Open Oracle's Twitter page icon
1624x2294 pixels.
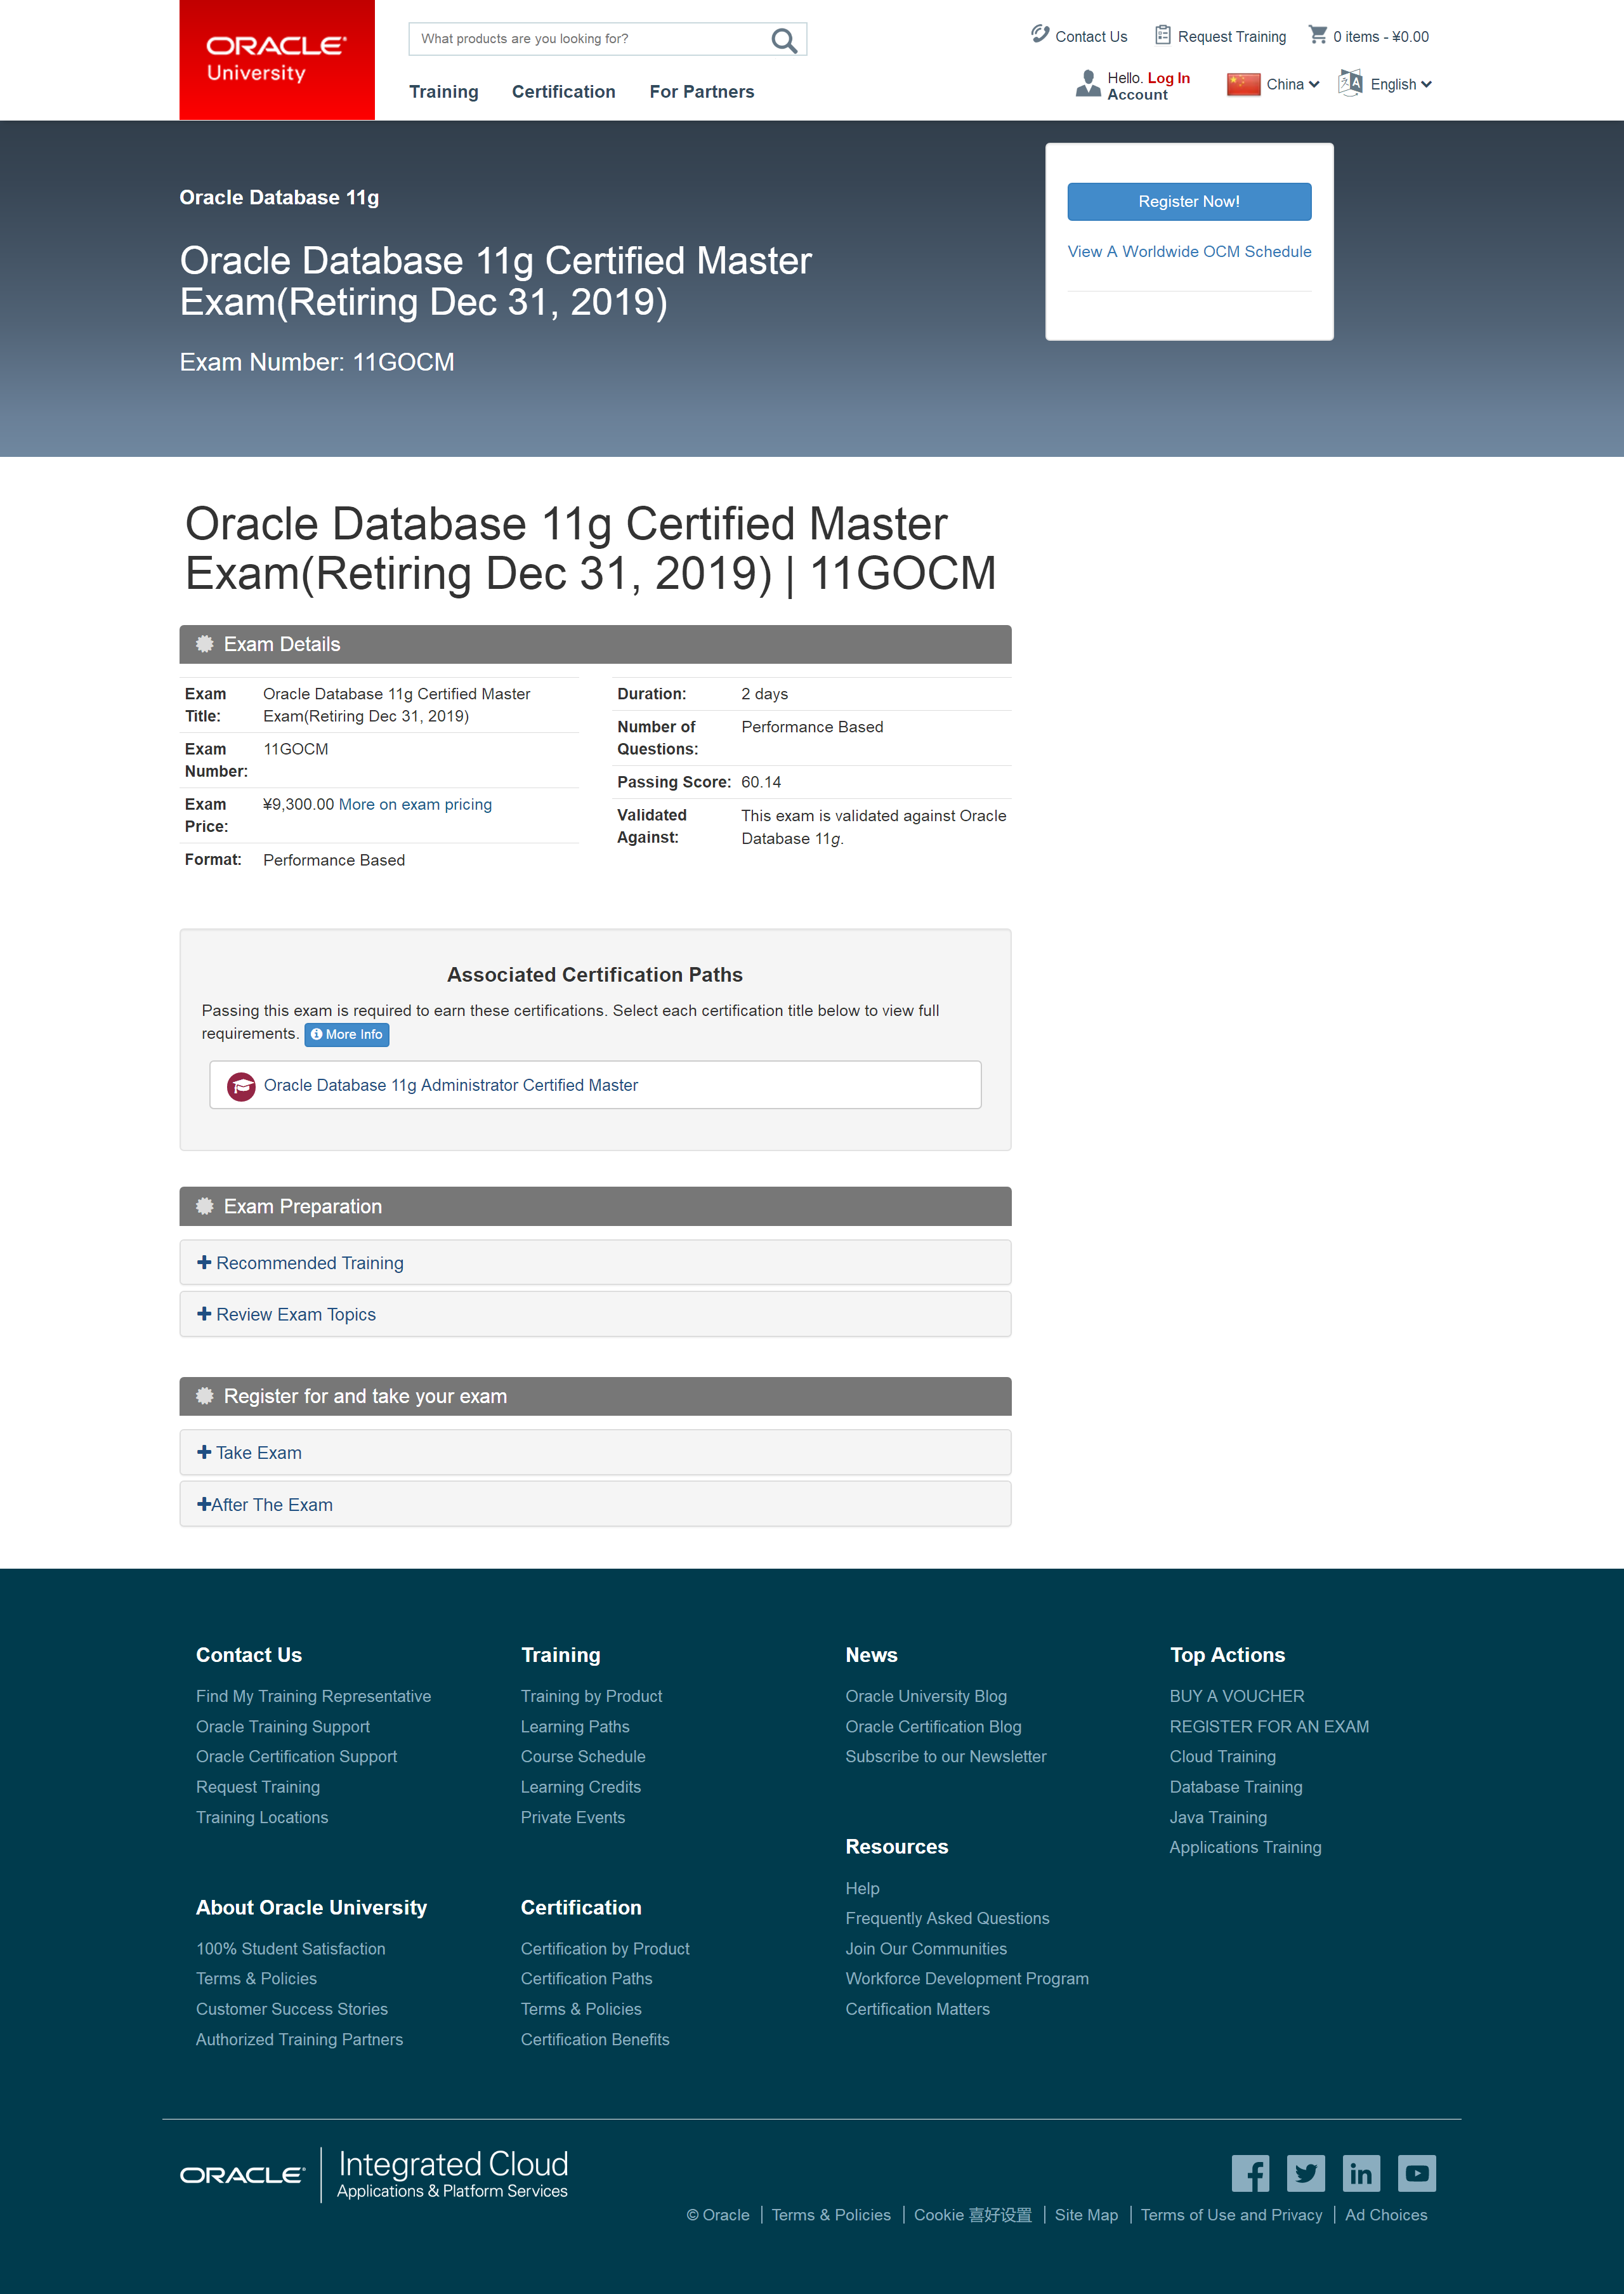[x=1305, y=2173]
